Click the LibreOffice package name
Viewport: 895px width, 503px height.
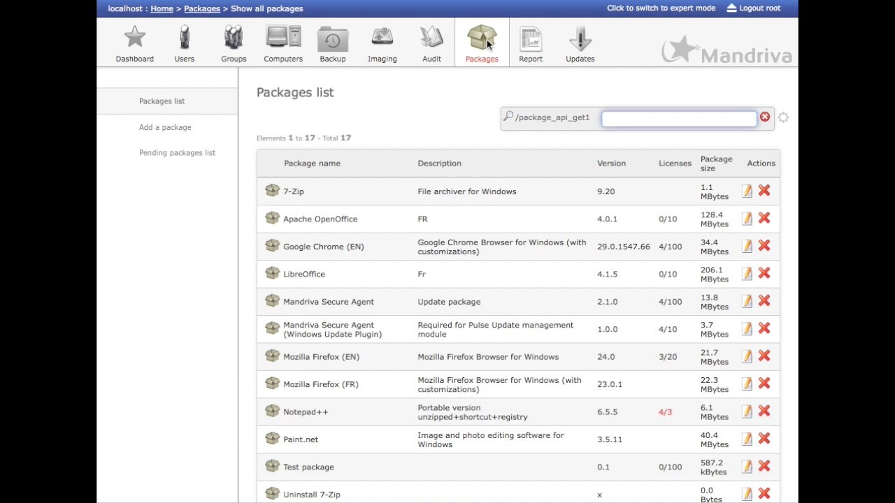coord(304,275)
